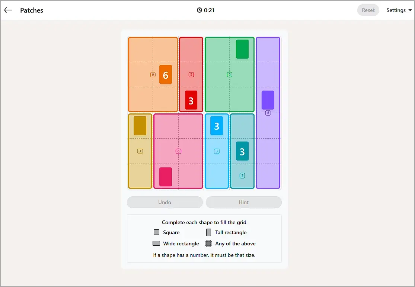Click the Reset button
Screen dimensions: 415x287
click(x=368, y=10)
